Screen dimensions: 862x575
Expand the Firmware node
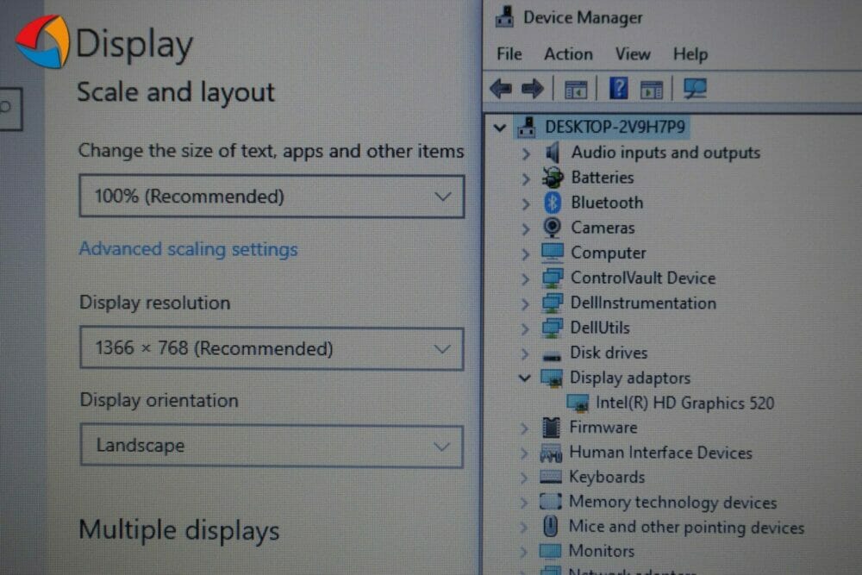(x=525, y=428)
